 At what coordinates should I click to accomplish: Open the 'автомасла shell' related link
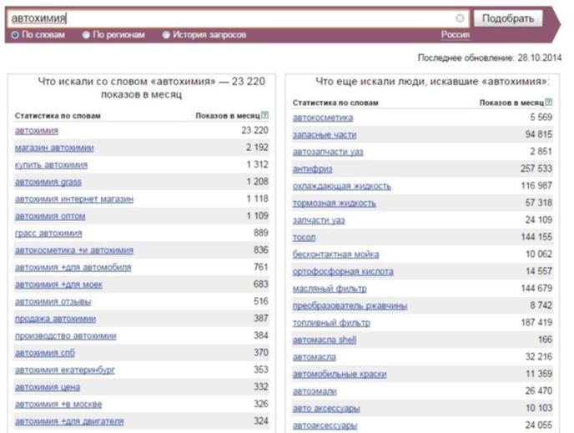[324, 340]
